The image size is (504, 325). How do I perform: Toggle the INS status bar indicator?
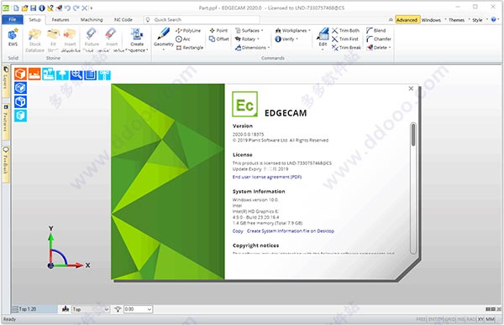461,319
